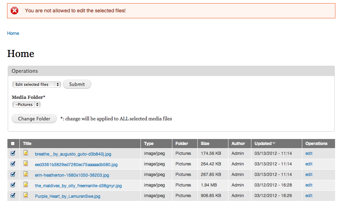Click the file icon beside breathe__by_augusto_guto-d3b840j.jpg
The image size is (340, 202).
pos(26,153)
